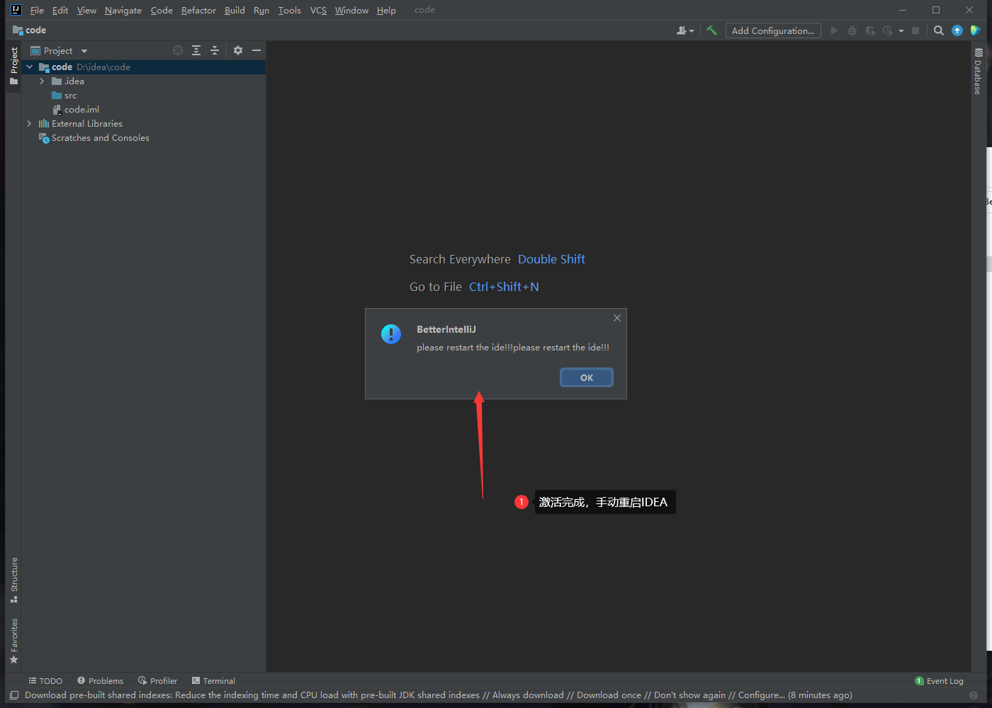Click Add Configuration button
Viewport: 992px width, 708px height.
[x=773, y=30]
